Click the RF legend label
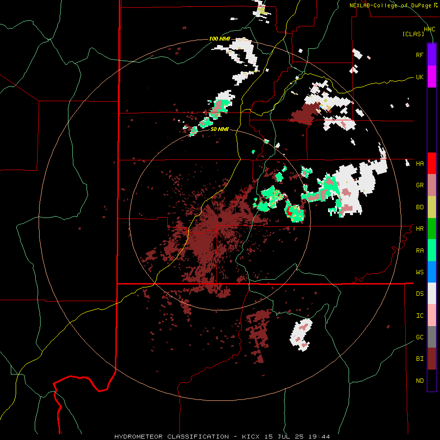Viewport: 440px width, 440px height. 419,55
